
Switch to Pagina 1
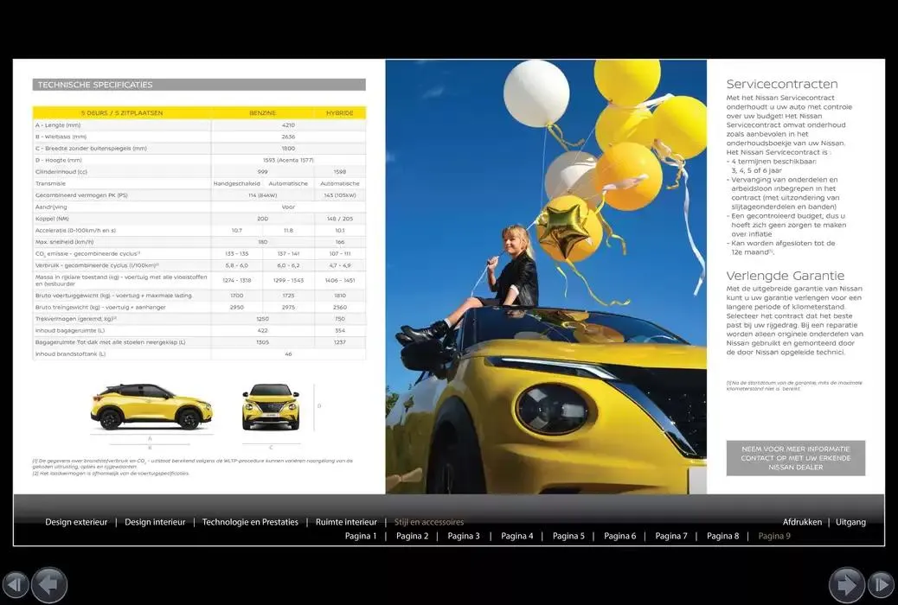coord(361,536)
